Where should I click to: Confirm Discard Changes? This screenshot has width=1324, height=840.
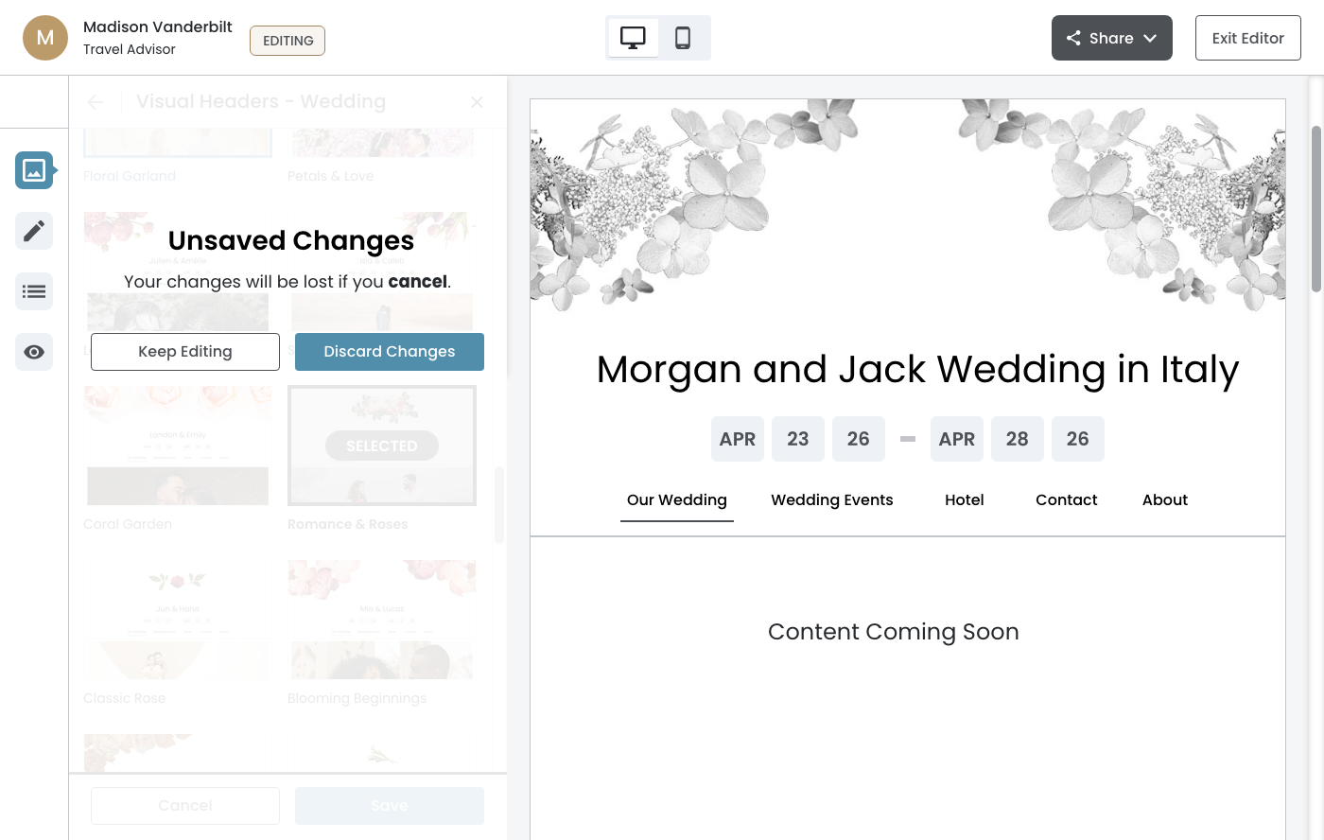point(389,352)
